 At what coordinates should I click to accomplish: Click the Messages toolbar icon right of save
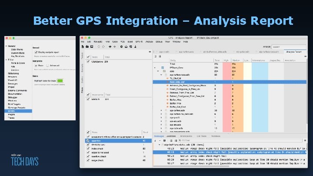(x=171, y=140)
